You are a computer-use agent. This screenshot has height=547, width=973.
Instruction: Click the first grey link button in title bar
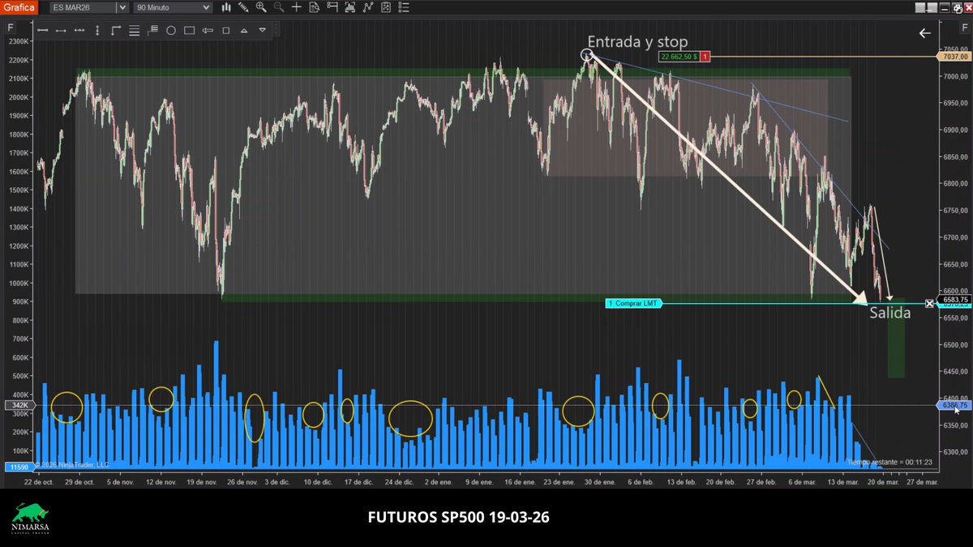point(920,7)
